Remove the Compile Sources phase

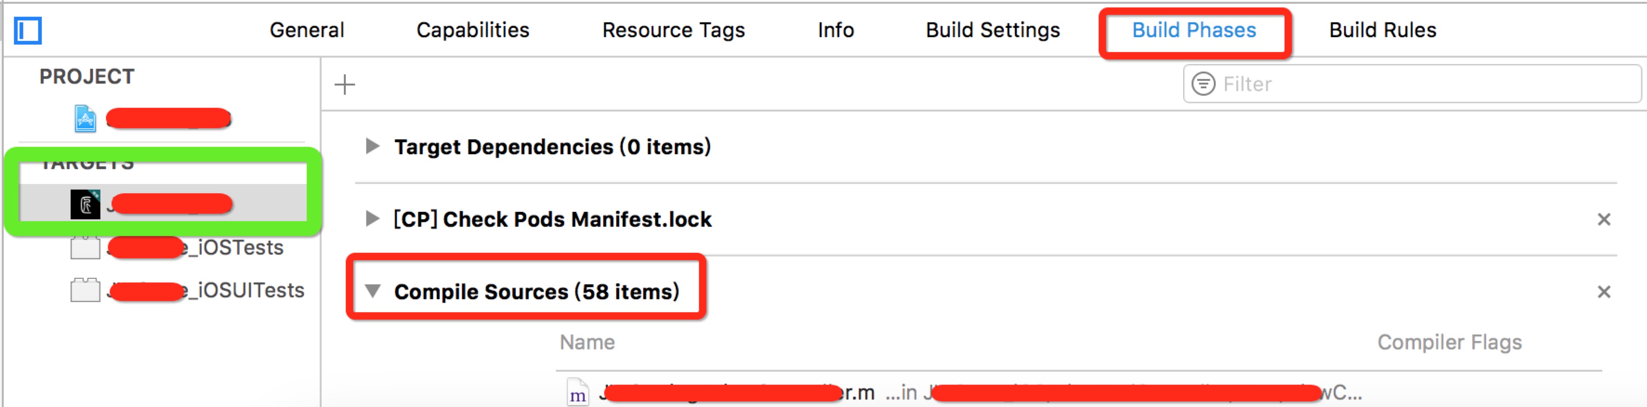click(1603, 291)
